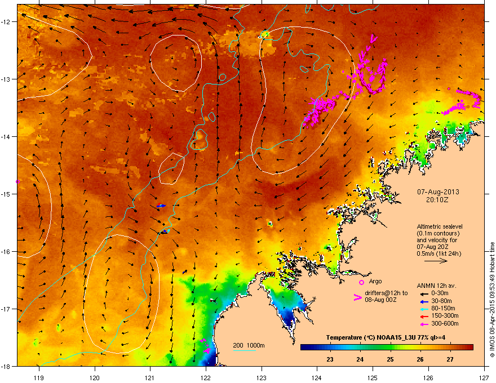Click the '07-Aug 20Z' text
The height and width of the screenshot is (383, 496).
pyautogui.click(x=432, y=247)
